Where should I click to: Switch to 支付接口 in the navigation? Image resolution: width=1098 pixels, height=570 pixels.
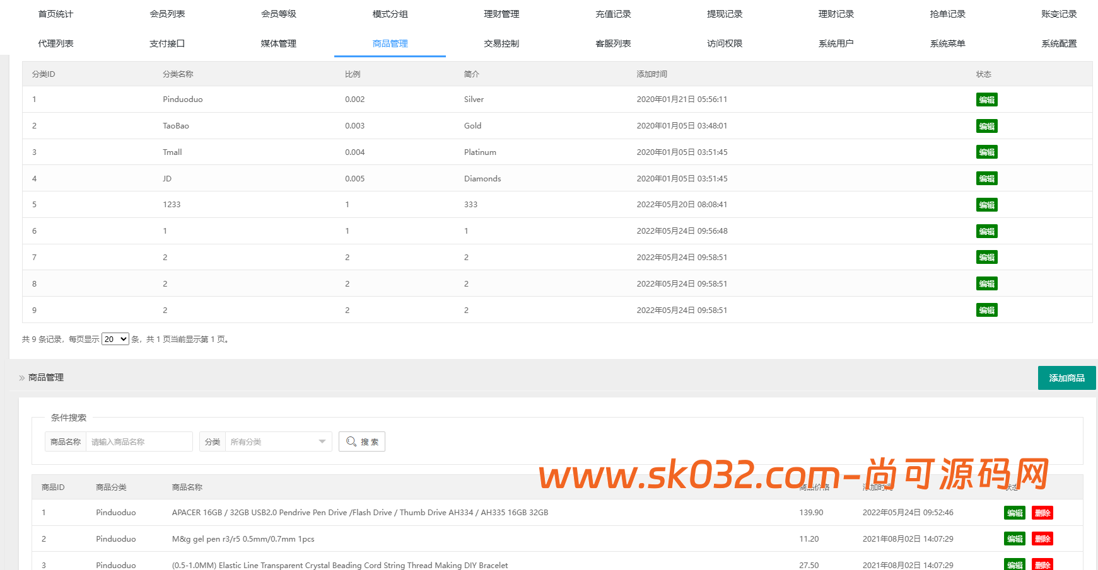click(166, 43)
